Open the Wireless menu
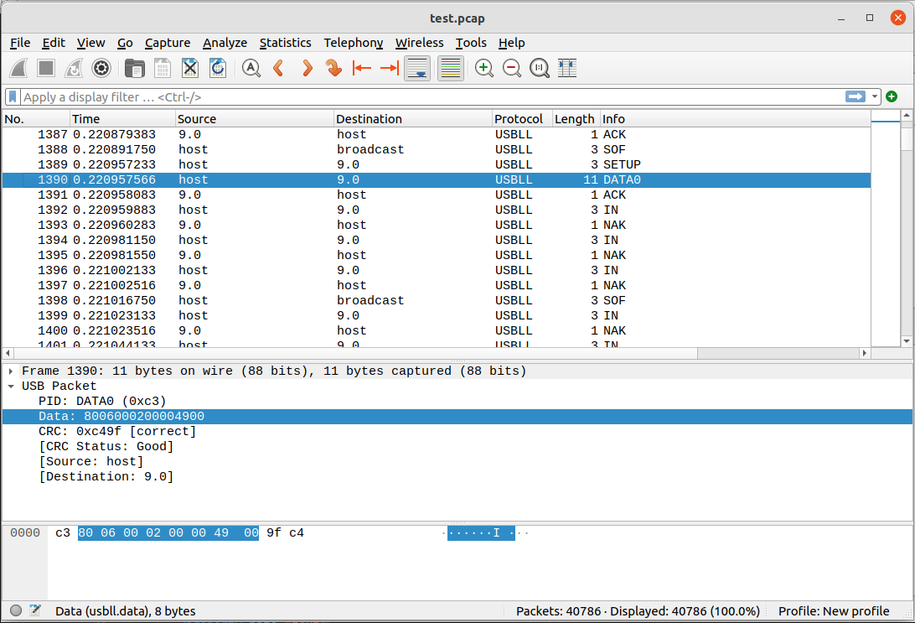Viewport: 915px width, 623px height. coord(419,43)
